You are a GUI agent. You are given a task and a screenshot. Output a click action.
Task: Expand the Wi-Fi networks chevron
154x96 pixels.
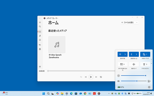[125, 54]
